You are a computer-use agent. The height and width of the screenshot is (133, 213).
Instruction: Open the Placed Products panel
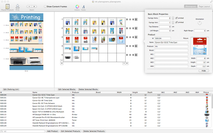pos(8,6)
